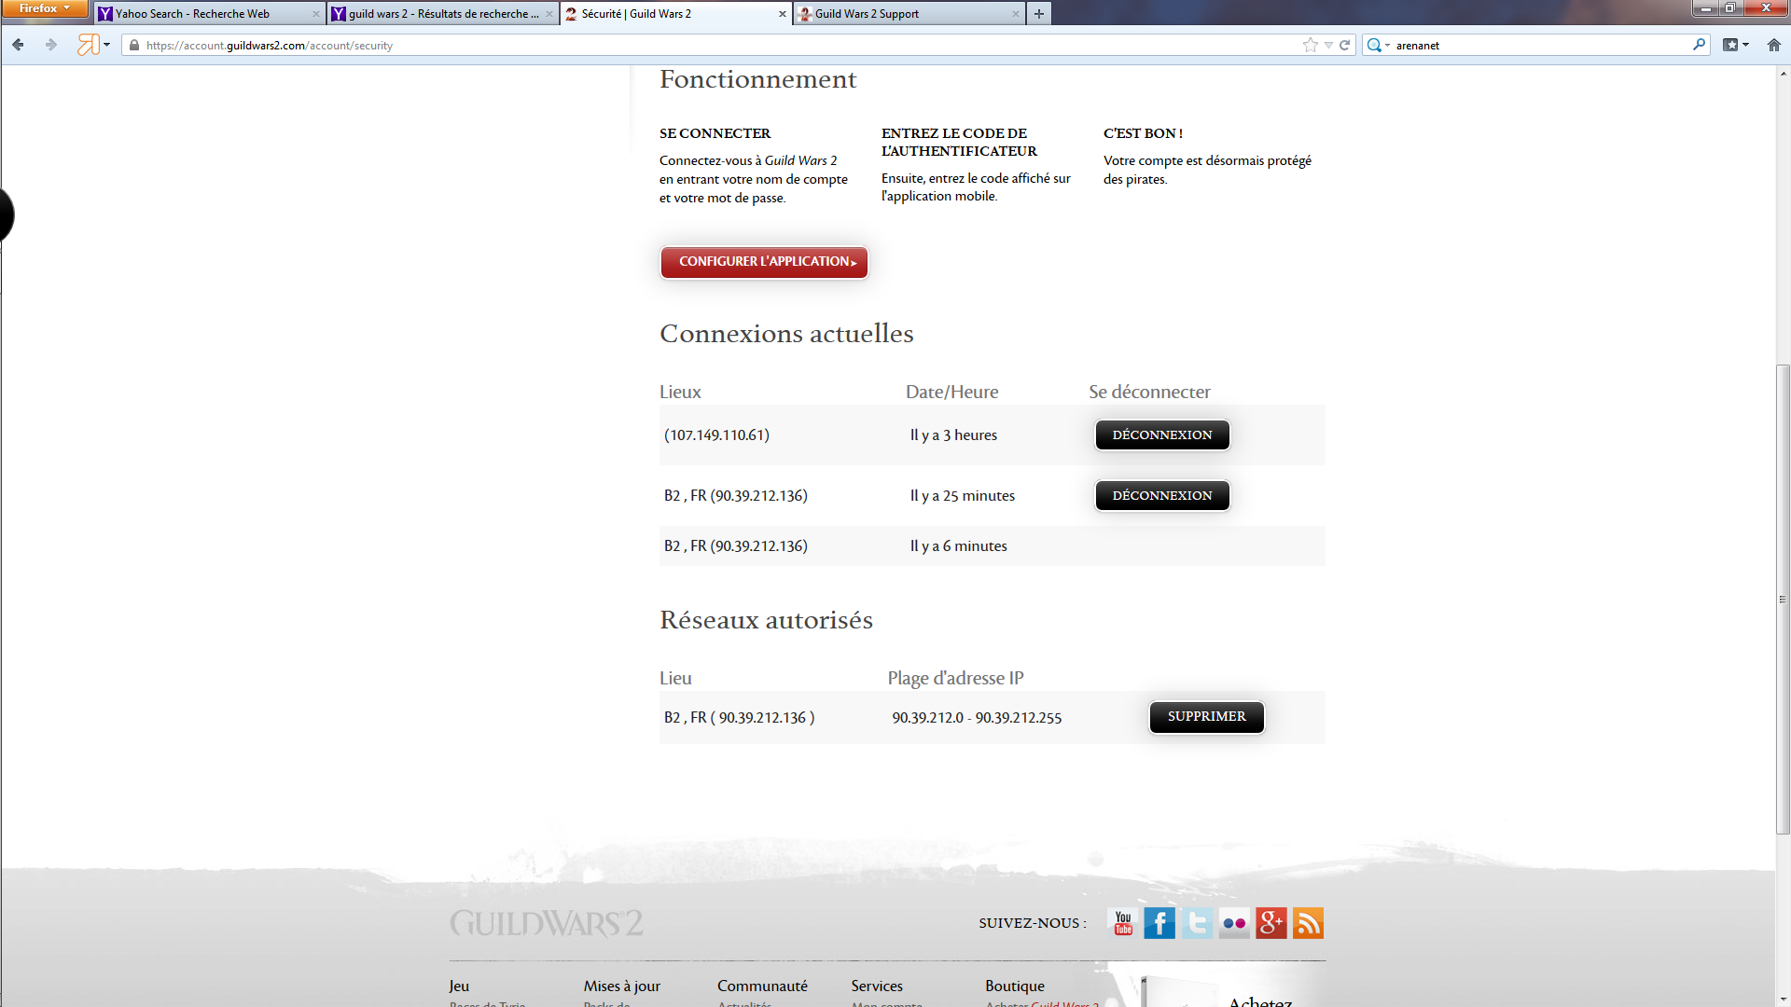1791x1007 pixels.
Task: Close the Sécurité | Guild Wars 2 tab
Action: pos(782,14)
